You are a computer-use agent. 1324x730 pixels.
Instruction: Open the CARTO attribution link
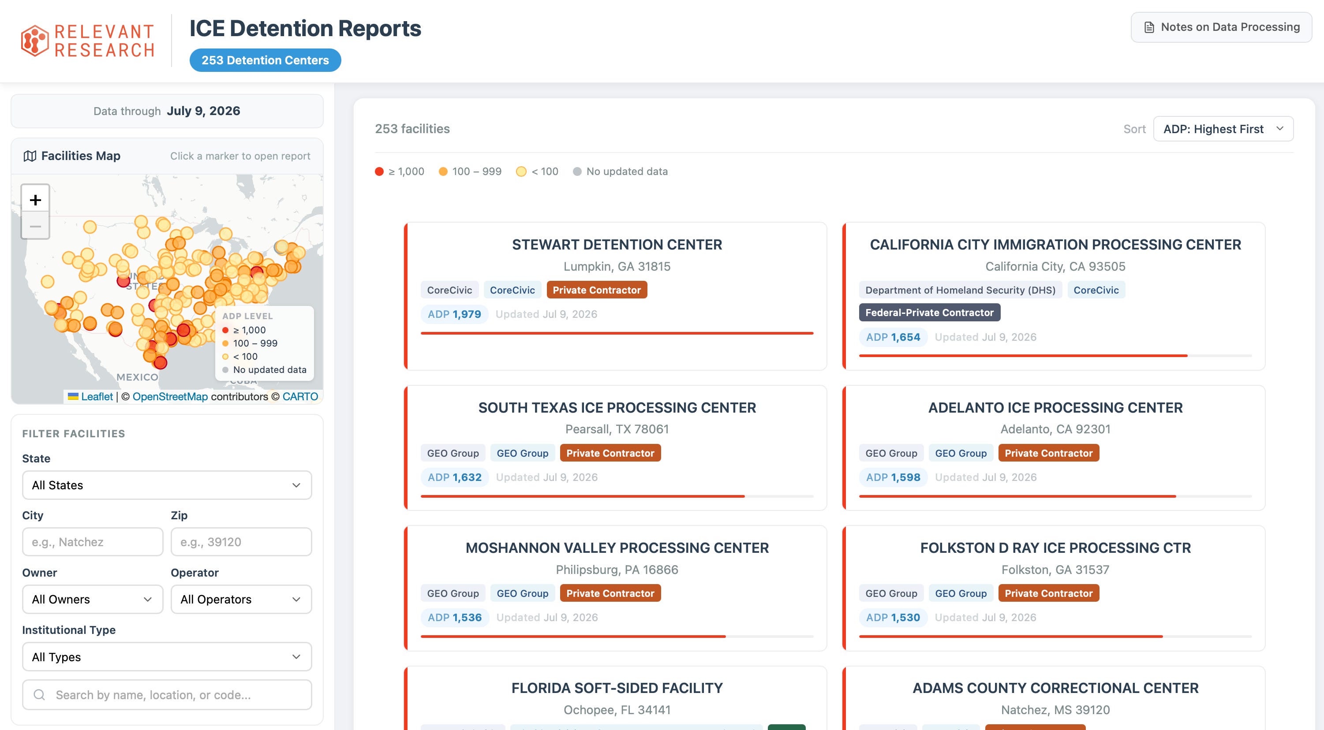coord(300,397)
